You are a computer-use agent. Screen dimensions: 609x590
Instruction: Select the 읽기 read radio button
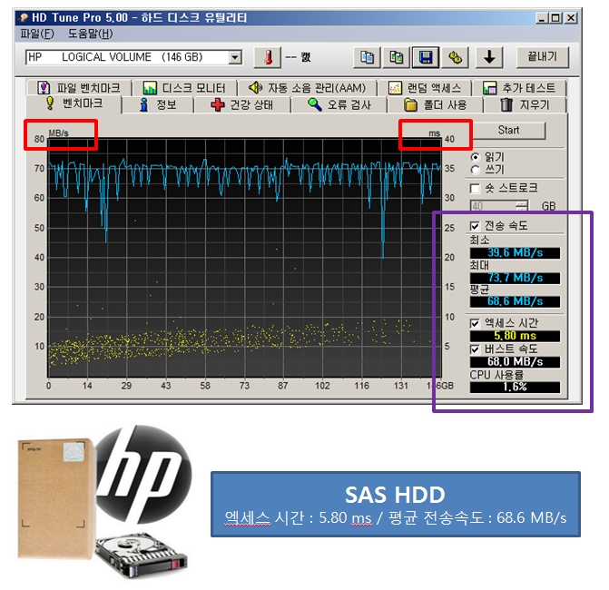pyautogui.click(x=475, y=157)
